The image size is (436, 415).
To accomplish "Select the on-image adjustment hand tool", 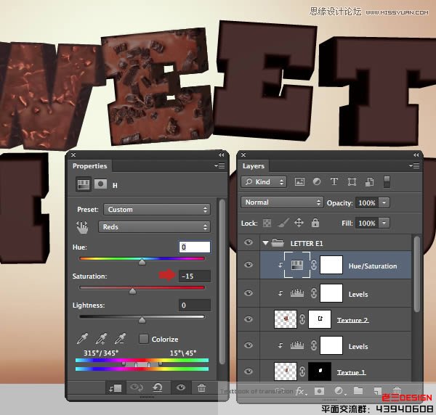I will click(x=82, y=227).
